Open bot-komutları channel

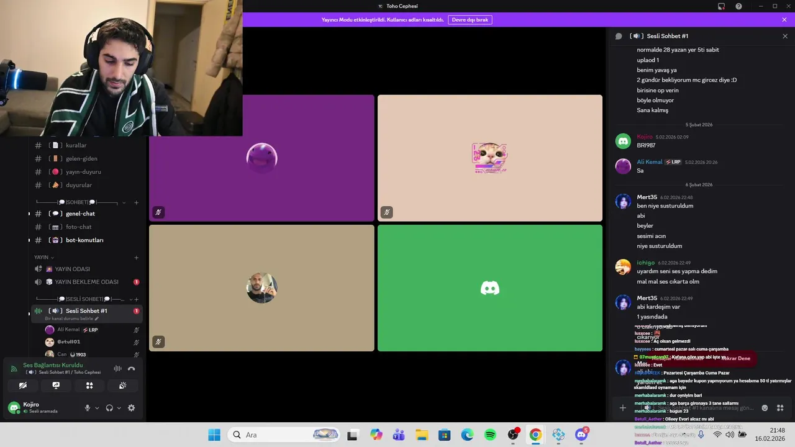tap(86, 240)
